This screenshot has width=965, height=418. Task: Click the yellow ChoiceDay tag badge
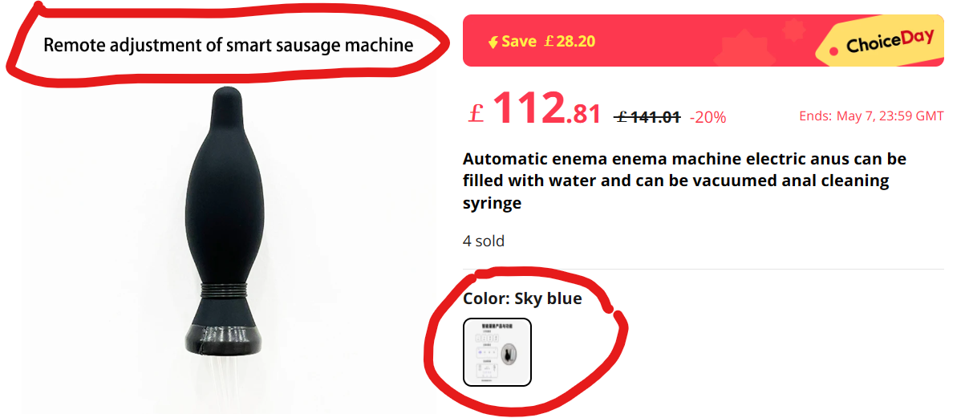[x=881, y=42]
